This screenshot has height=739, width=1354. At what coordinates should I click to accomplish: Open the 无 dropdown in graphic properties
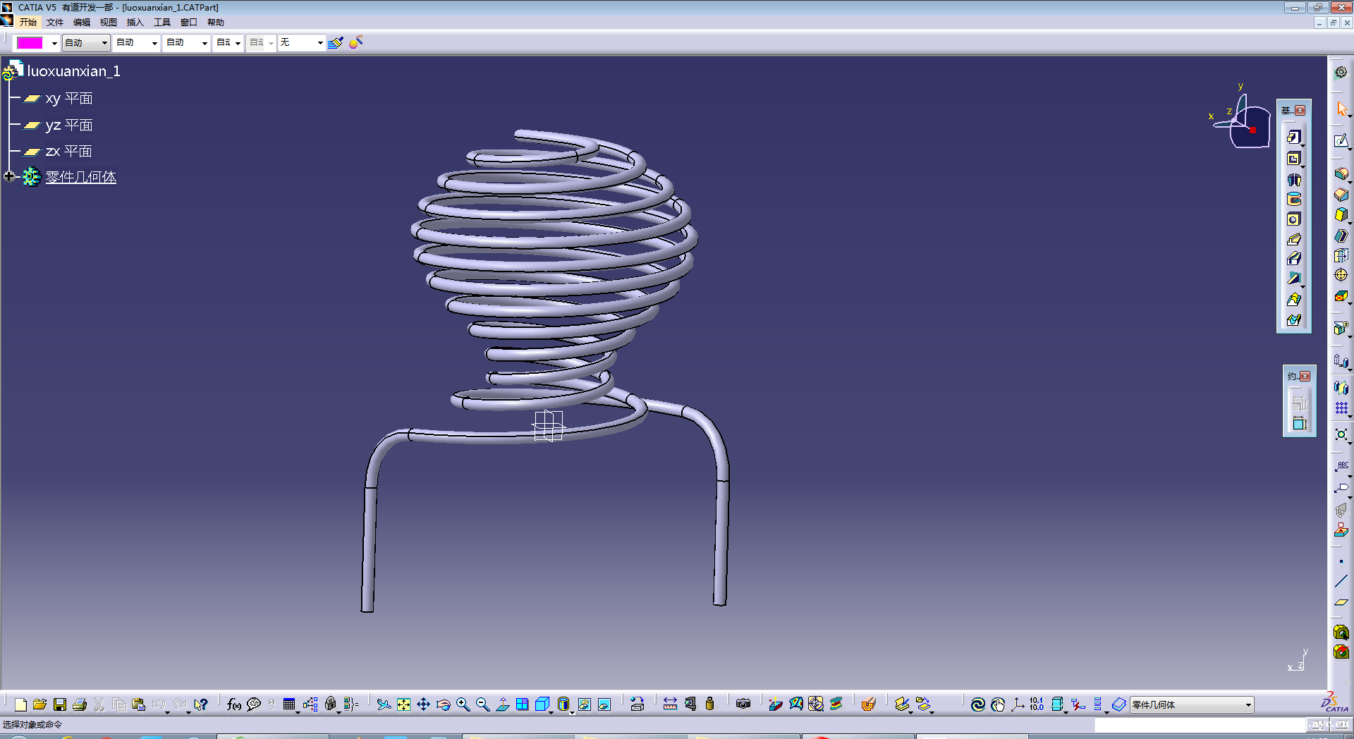319,43
